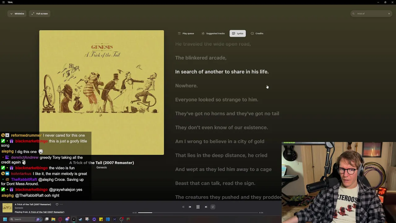Screen dimensions: 396x223
Task: Skip to the previous track
Action: (190, 207)
